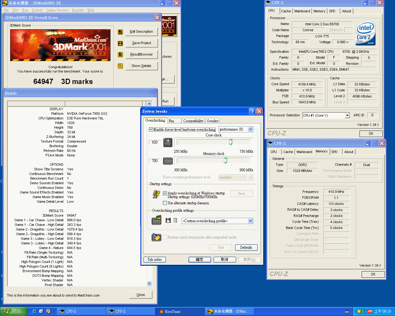Click the suspended mode restore icon
Image resolution: width=395 pixels, height=316 pixels.
(x=156, y=237)
